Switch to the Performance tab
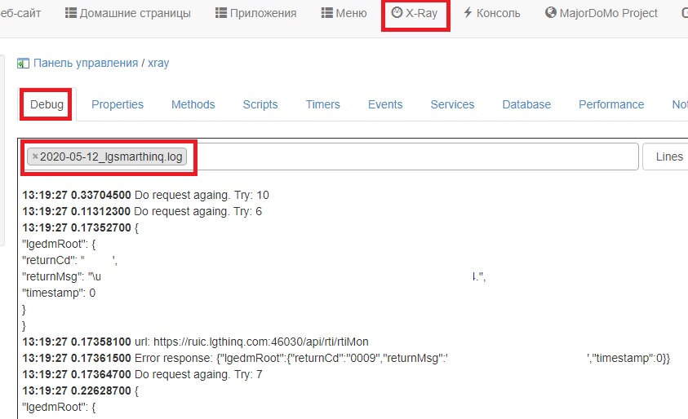The image size is (688, 419). tap(611, 104)
